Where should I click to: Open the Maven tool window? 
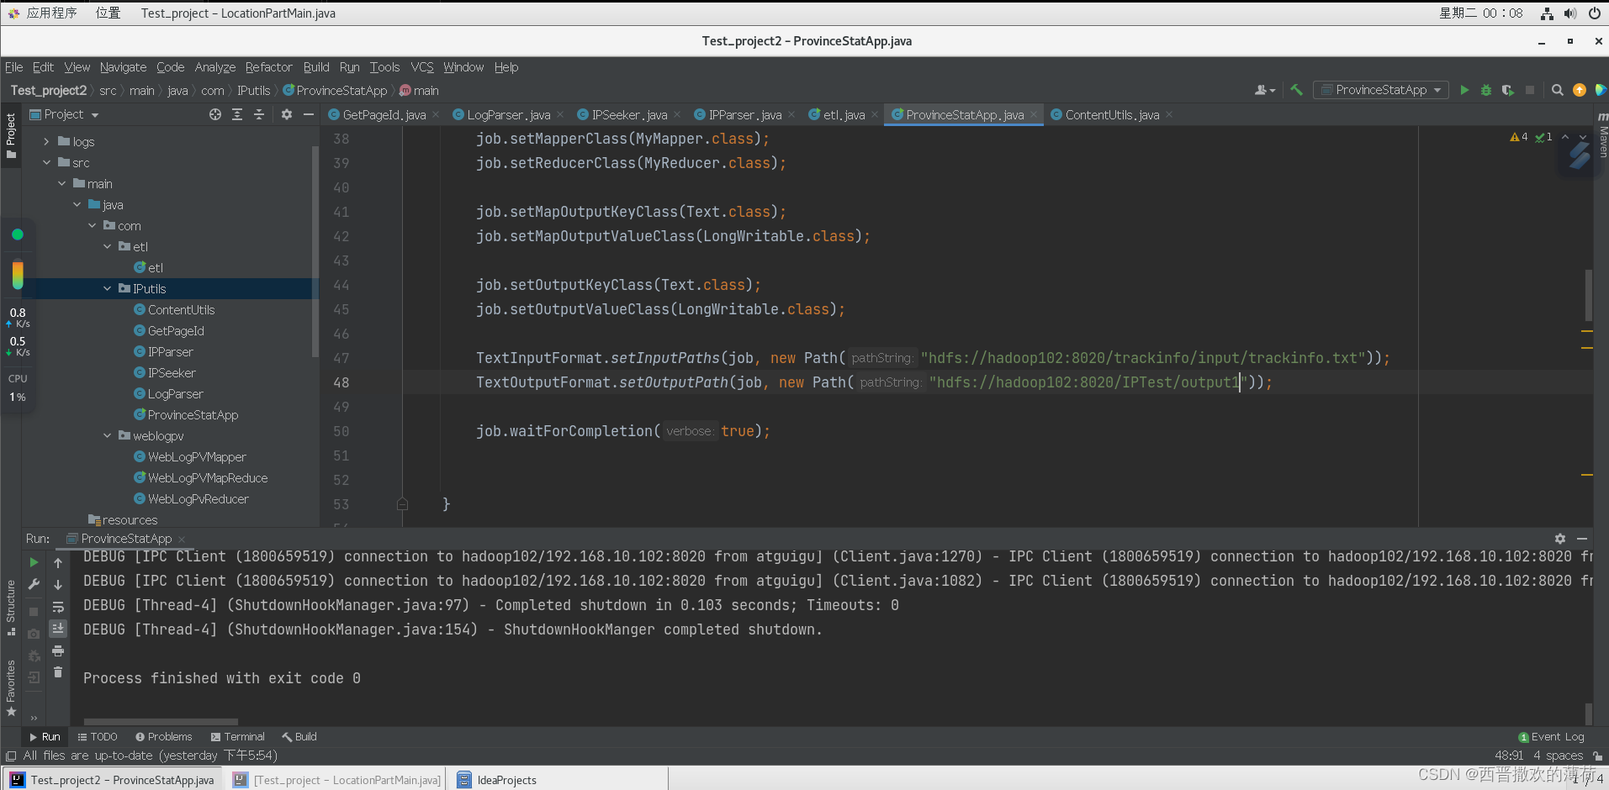tap(1603, 135)
